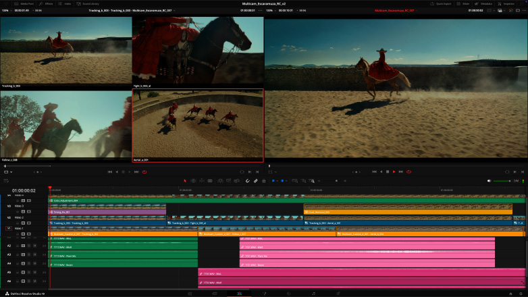Switch to the Fairlight page tab
Image resolution: width=528 pixels, height=297 pixels.
point(313,294)
